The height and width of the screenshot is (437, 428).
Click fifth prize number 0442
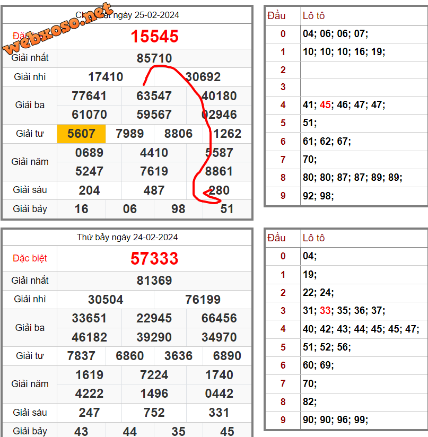219,394
